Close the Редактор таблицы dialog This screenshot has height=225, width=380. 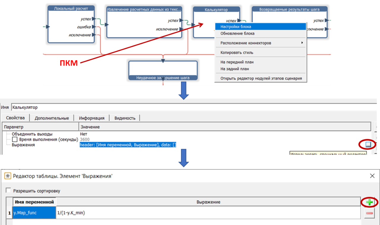click(372, 176)
